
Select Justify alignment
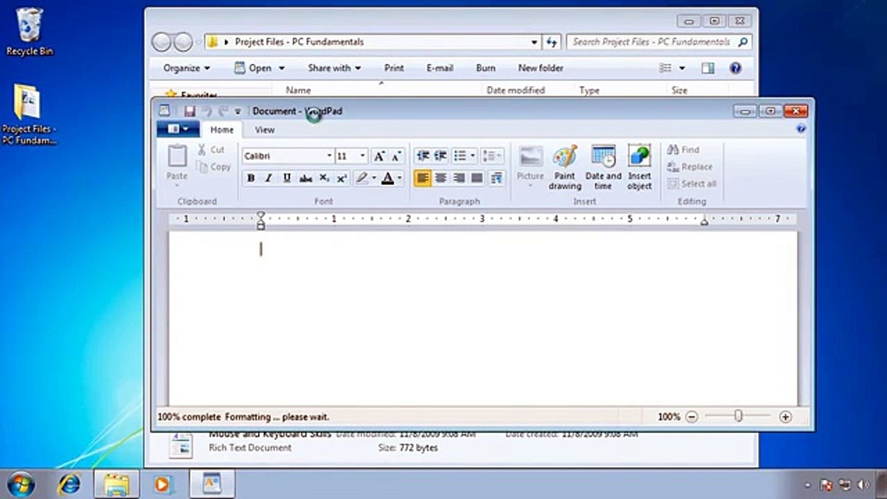tap(477, 178)
